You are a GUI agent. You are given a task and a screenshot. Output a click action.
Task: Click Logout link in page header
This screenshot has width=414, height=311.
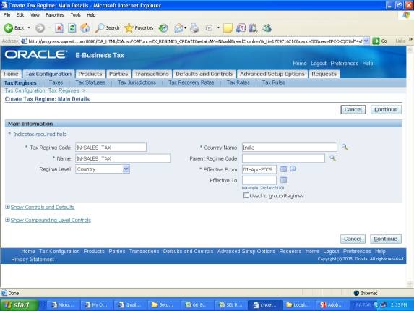319,63
